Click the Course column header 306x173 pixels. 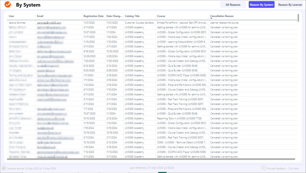(x=161, y=16)
